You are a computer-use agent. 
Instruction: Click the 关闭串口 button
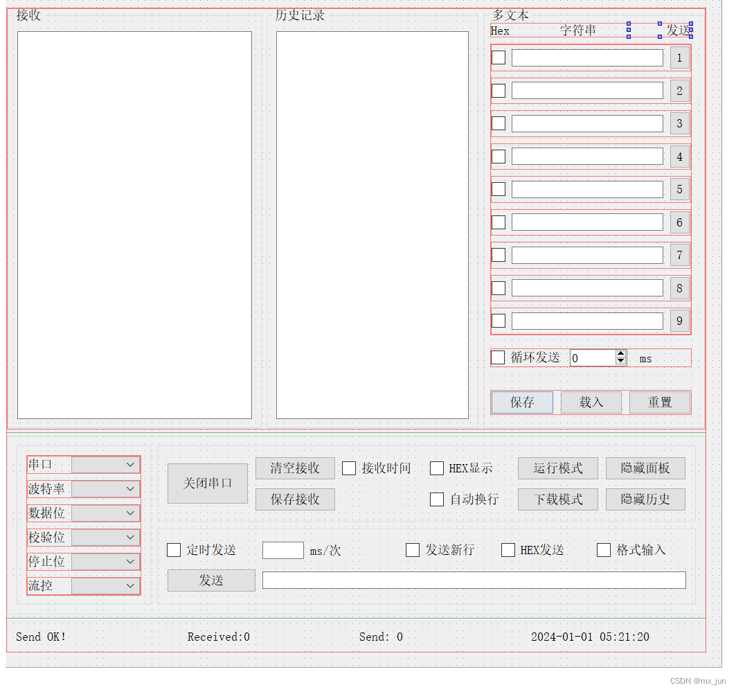207,483
